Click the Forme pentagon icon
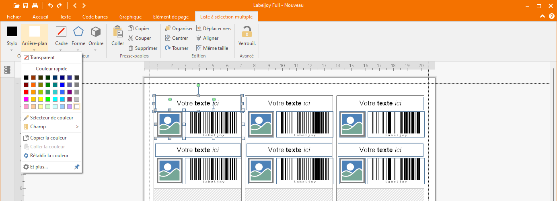Image resolution: width=557 pixels, height=201 pixels. coord(78,31)
